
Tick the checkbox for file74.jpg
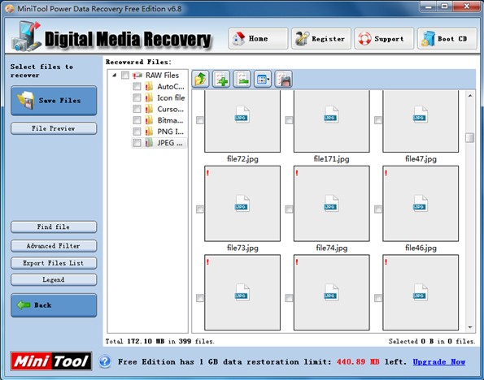pos(289,209)
